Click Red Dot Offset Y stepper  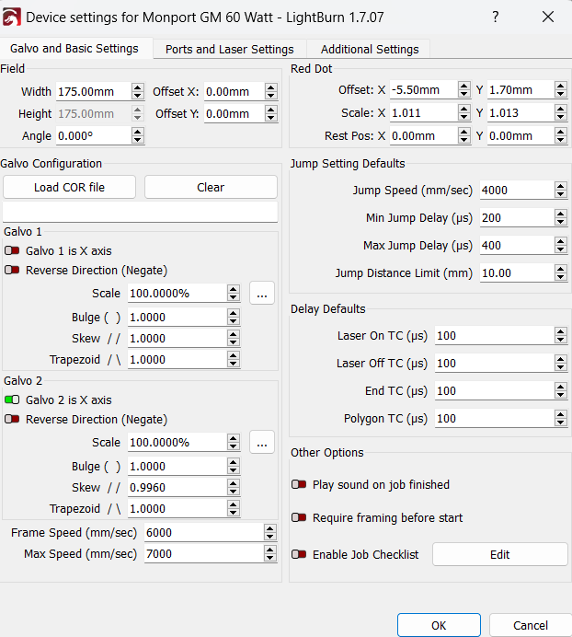pyautogui.click(x=561, y=89)
